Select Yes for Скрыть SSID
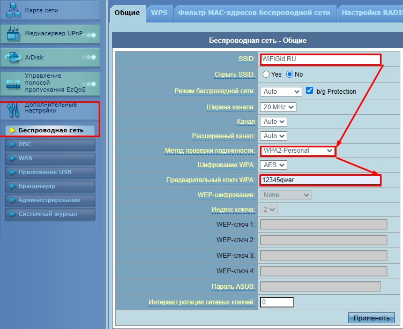The image size is (403, 329). [266, 74]
